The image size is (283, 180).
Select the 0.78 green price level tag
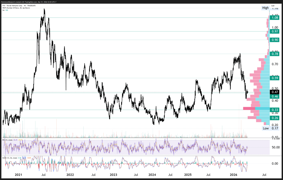click(275, 54)
